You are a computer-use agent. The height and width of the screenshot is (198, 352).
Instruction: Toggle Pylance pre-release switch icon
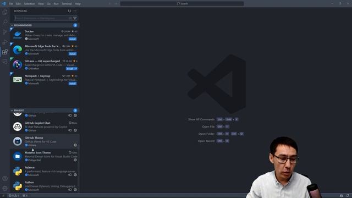tap(70, 175)
